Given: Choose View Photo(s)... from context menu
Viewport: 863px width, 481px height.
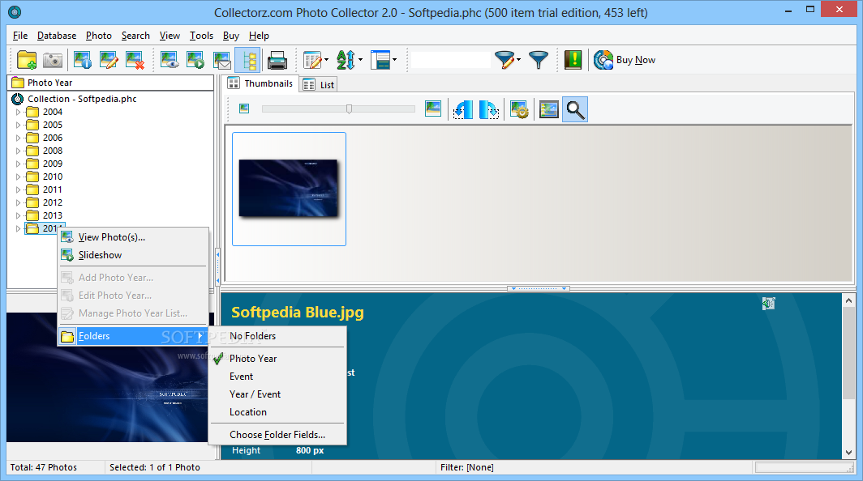Looking at the screenshot, I should [x=133, y=237].
